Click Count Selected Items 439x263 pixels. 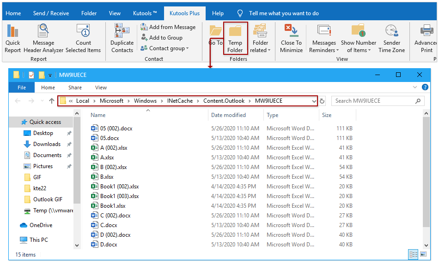pos(83,39)
